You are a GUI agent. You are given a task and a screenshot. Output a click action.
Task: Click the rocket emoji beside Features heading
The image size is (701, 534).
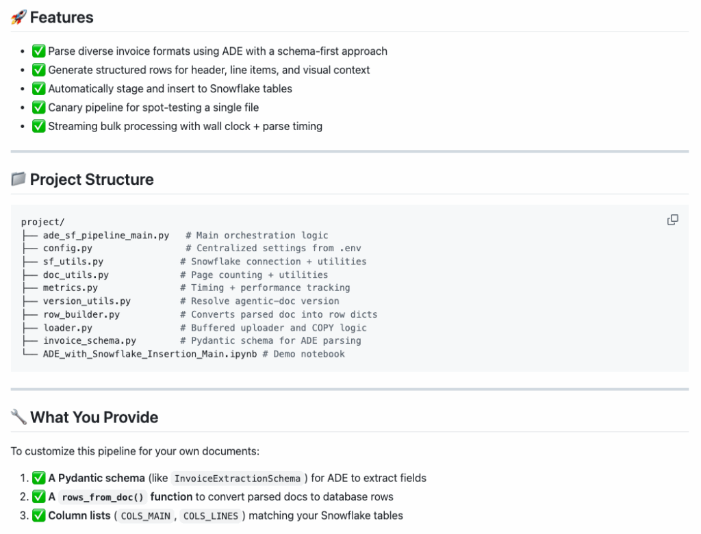(18, 18)
